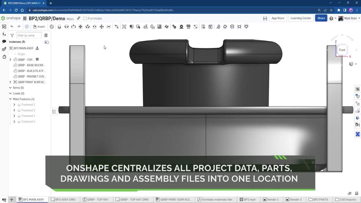
Task: Select the Cylindrical mate tool
Action: pyautogui.click(x=87, y=27)
